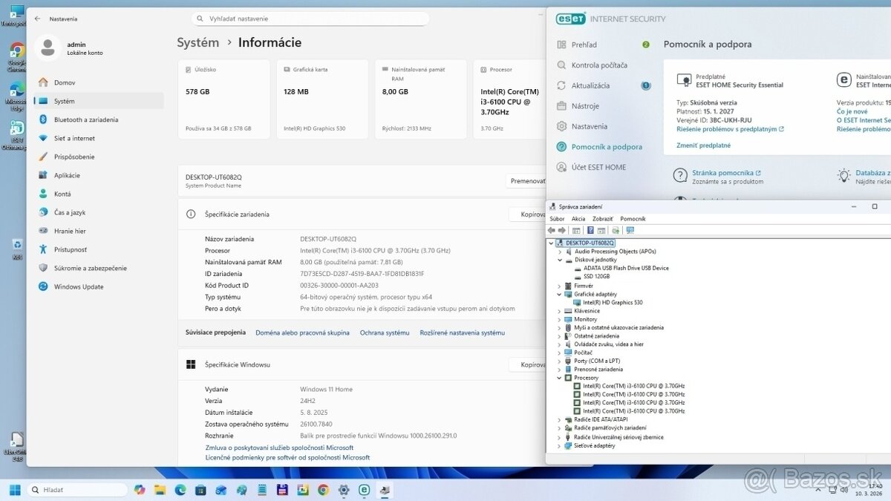The image size is (891, 501).
Task: Click the Nástroje toolbox icon in ESET
Action: (562, 106)
